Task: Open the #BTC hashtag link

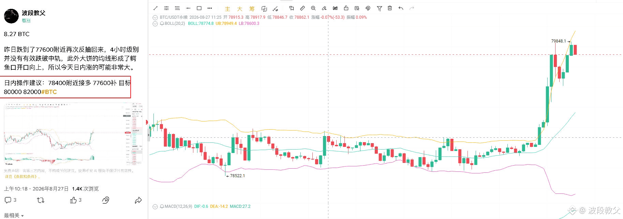Action: click(x=49, y=92)
